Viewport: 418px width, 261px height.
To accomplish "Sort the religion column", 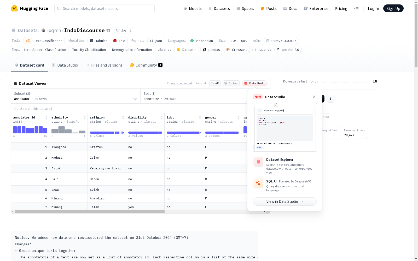I will 123,117.
